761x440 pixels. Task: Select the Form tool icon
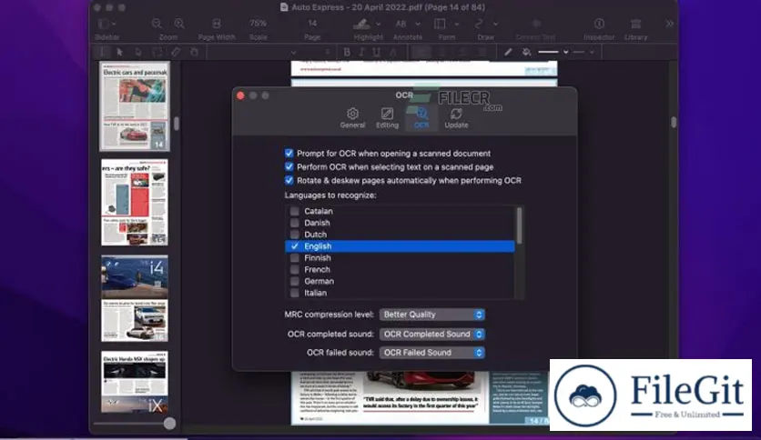(x=440, y=24)
